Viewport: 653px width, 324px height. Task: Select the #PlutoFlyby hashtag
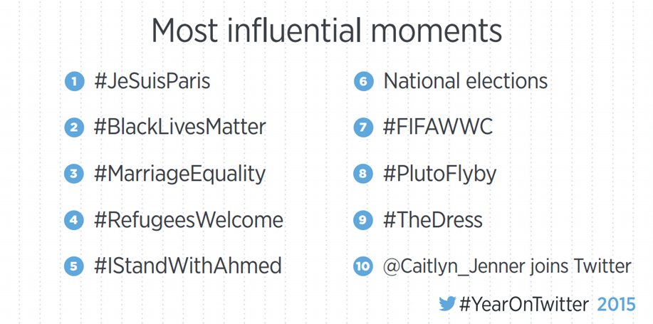point(439,174)
